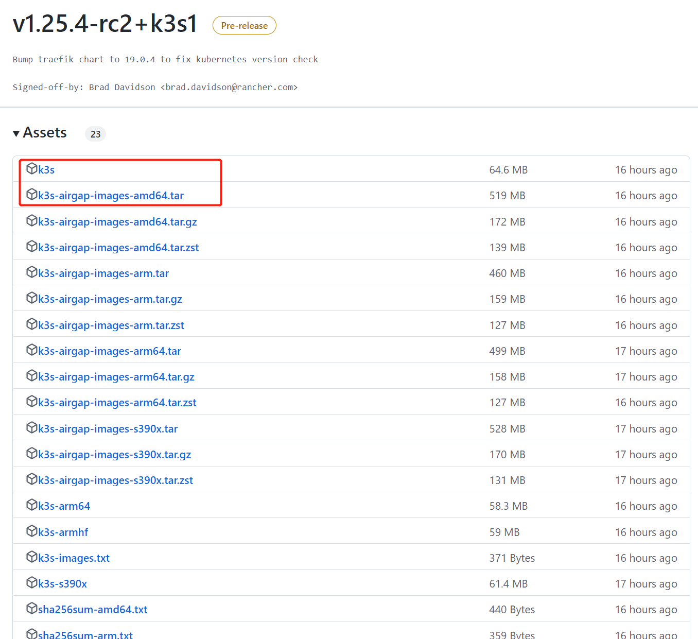Image resolution: width=698 pixels, height=639 pixels.
Task: Download k3s-airgap-images-arm.tar.zst
Action: pyautogui.click(x=111, y=325)
